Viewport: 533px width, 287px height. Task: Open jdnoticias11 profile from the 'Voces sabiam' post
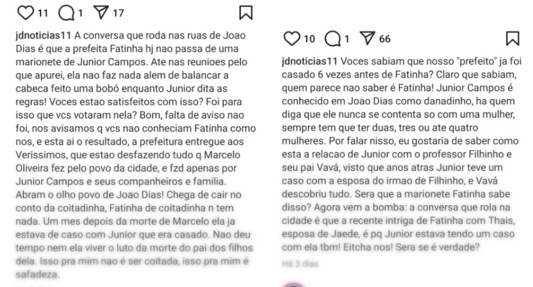tap(310, 62)
